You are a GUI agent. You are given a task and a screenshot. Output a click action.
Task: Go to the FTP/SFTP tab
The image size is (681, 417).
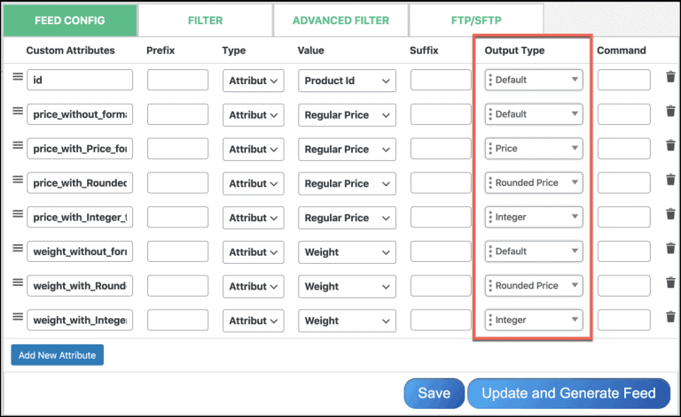click(476, 20)
